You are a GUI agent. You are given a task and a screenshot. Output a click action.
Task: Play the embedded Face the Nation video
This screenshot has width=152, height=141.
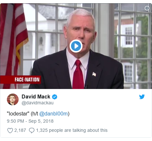(76, 46)
